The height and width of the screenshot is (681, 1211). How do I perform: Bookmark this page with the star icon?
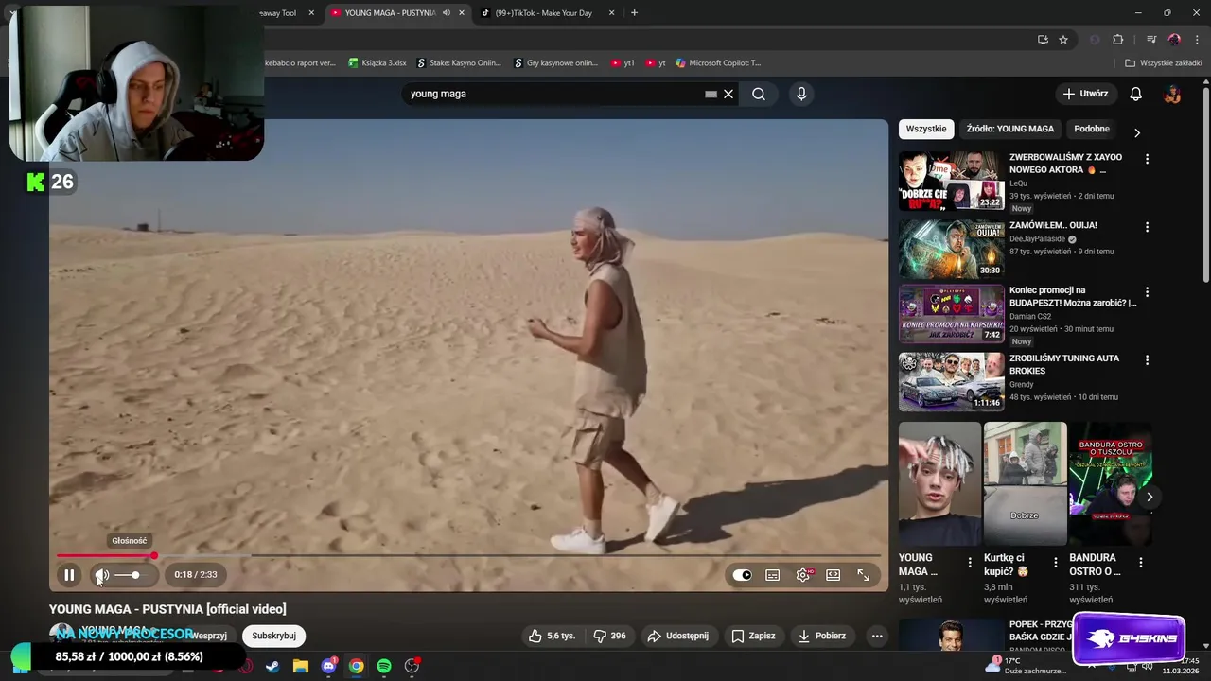1063,40
